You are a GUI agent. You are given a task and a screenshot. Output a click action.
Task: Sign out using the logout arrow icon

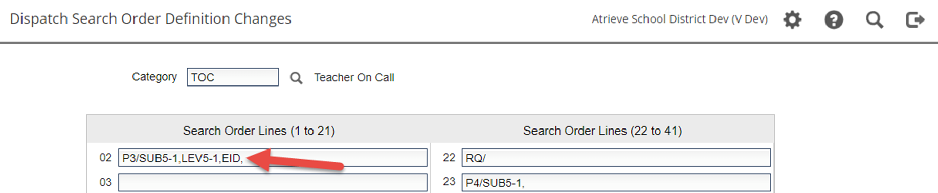click(x=915, y=20)
